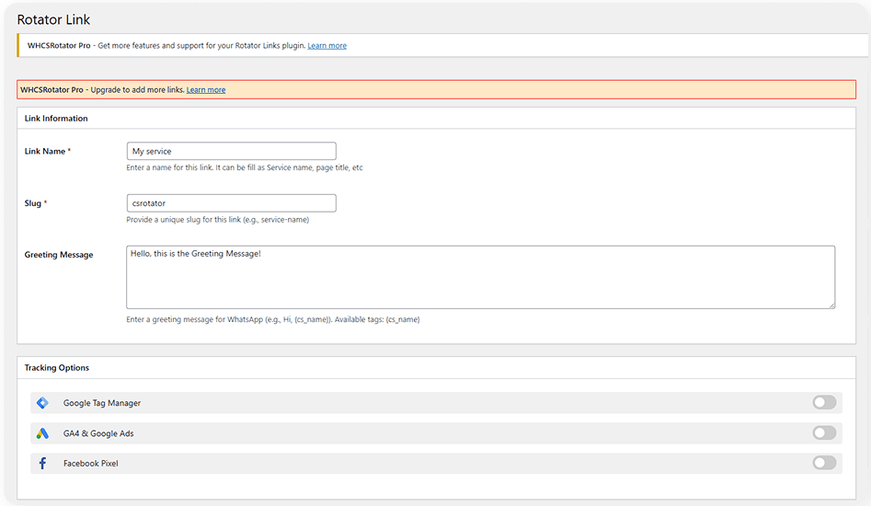Click the Link Information panel header
Image resolution: width=871 pixels, height=506 pixels.
pos(56,119)
